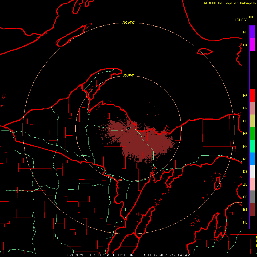Click the GR legend label
This screenshot has height=257, width=257.
[245, 108]
